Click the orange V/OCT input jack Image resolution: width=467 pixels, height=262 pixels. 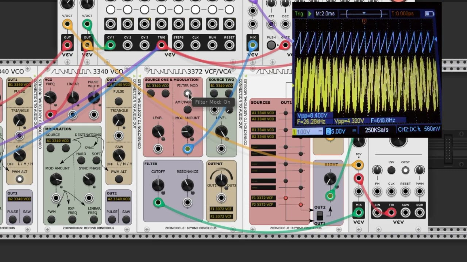click(x=67, y=24)
